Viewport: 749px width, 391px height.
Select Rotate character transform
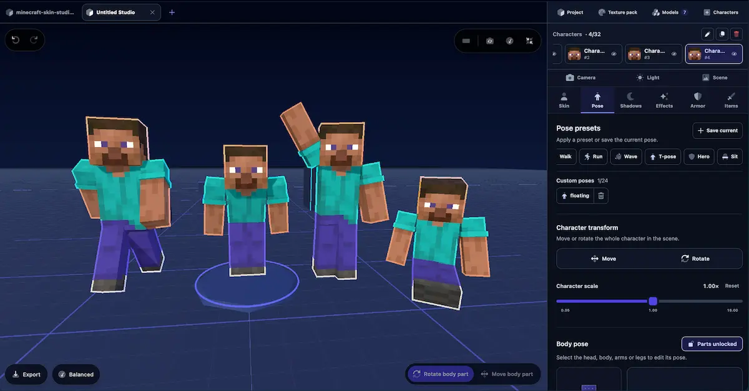click(x=695, y=259)
